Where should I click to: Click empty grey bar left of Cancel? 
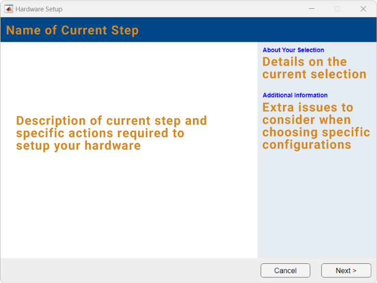point(129,270)
